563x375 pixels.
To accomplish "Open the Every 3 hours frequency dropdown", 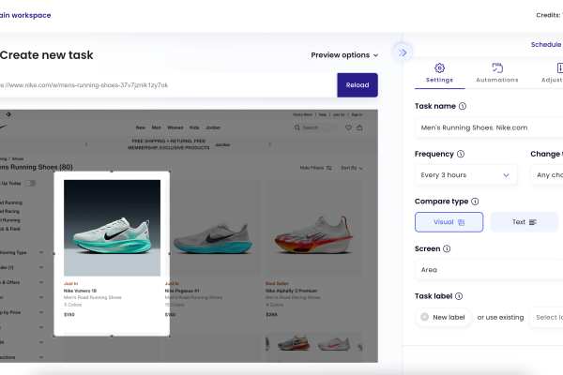I will click(465, 174).
